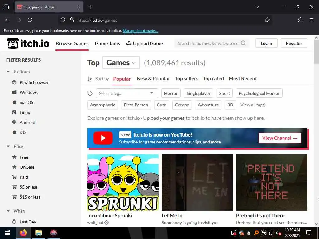Collapse the Price filter section
The width and height of the screenshot is (319, 239).
point(8,146)
